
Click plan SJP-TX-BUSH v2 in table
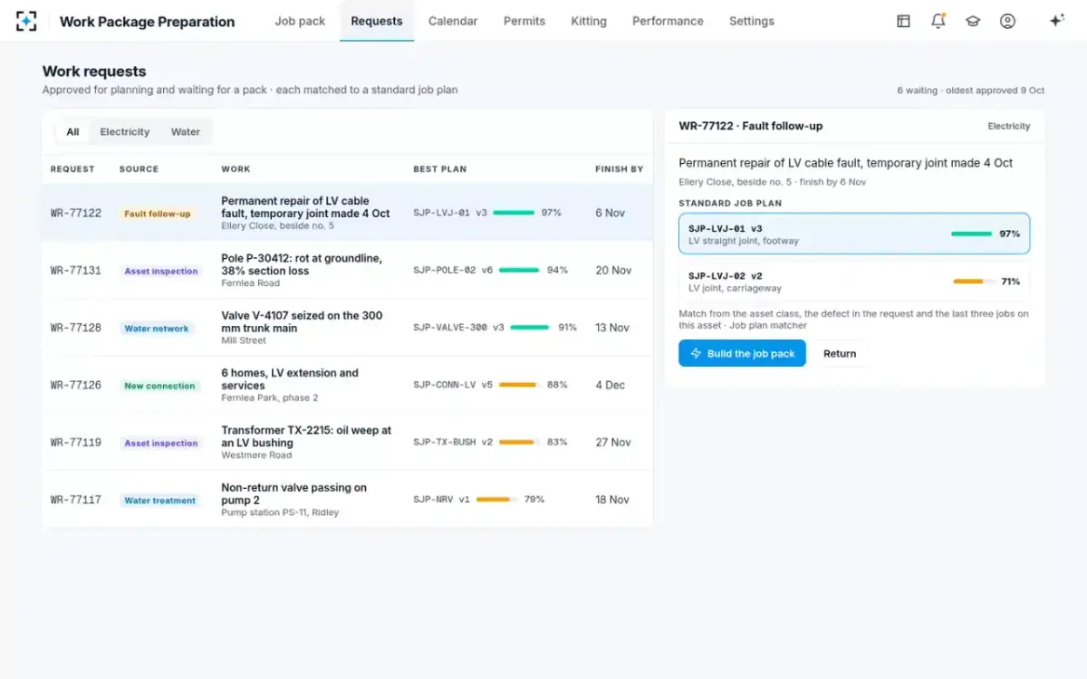coord(453,442)
